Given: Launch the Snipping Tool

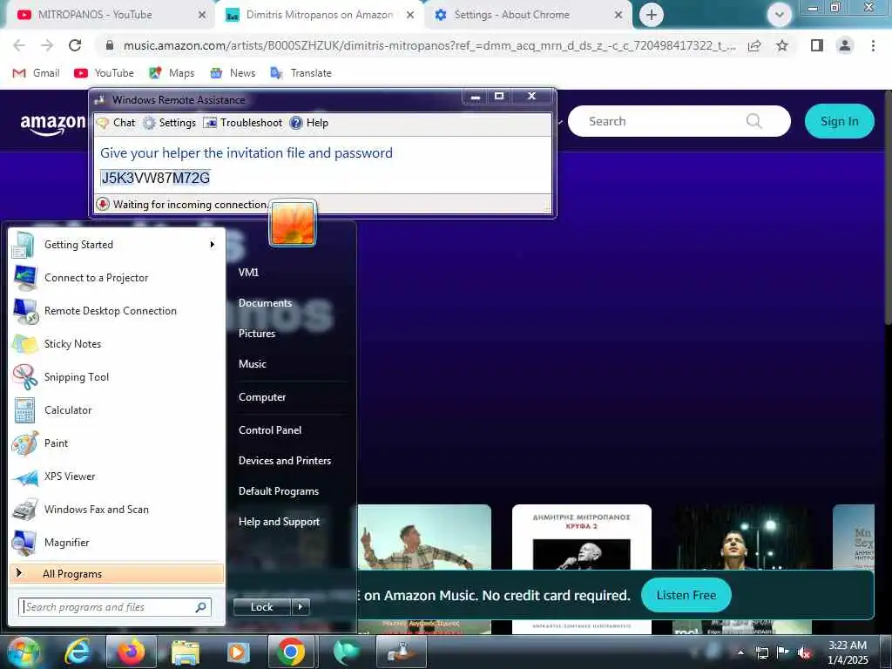Looking at the screenshot, I should point(117,376).
